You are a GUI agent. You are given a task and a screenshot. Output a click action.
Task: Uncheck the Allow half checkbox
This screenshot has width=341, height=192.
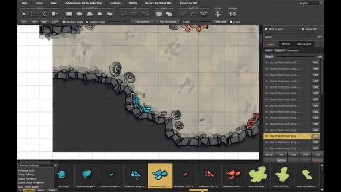pos(303,29)
